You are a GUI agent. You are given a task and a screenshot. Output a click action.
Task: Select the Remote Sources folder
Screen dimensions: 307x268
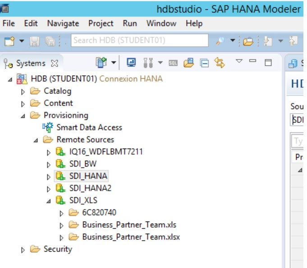[78, 140]
